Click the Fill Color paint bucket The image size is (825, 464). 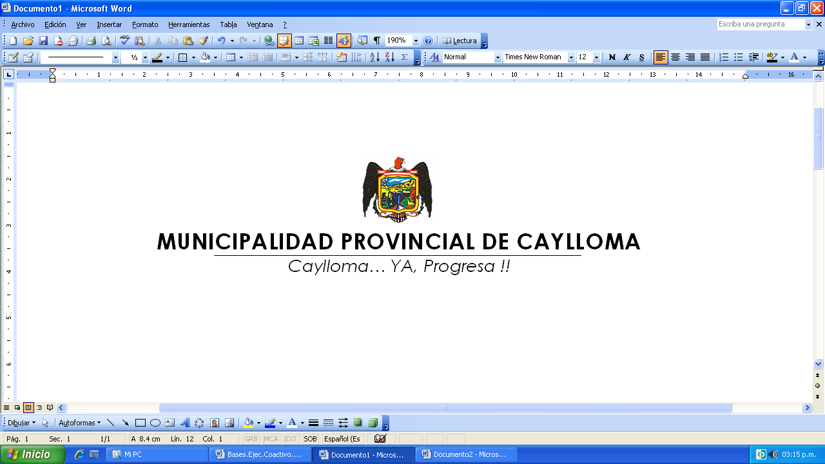[248, 423]
